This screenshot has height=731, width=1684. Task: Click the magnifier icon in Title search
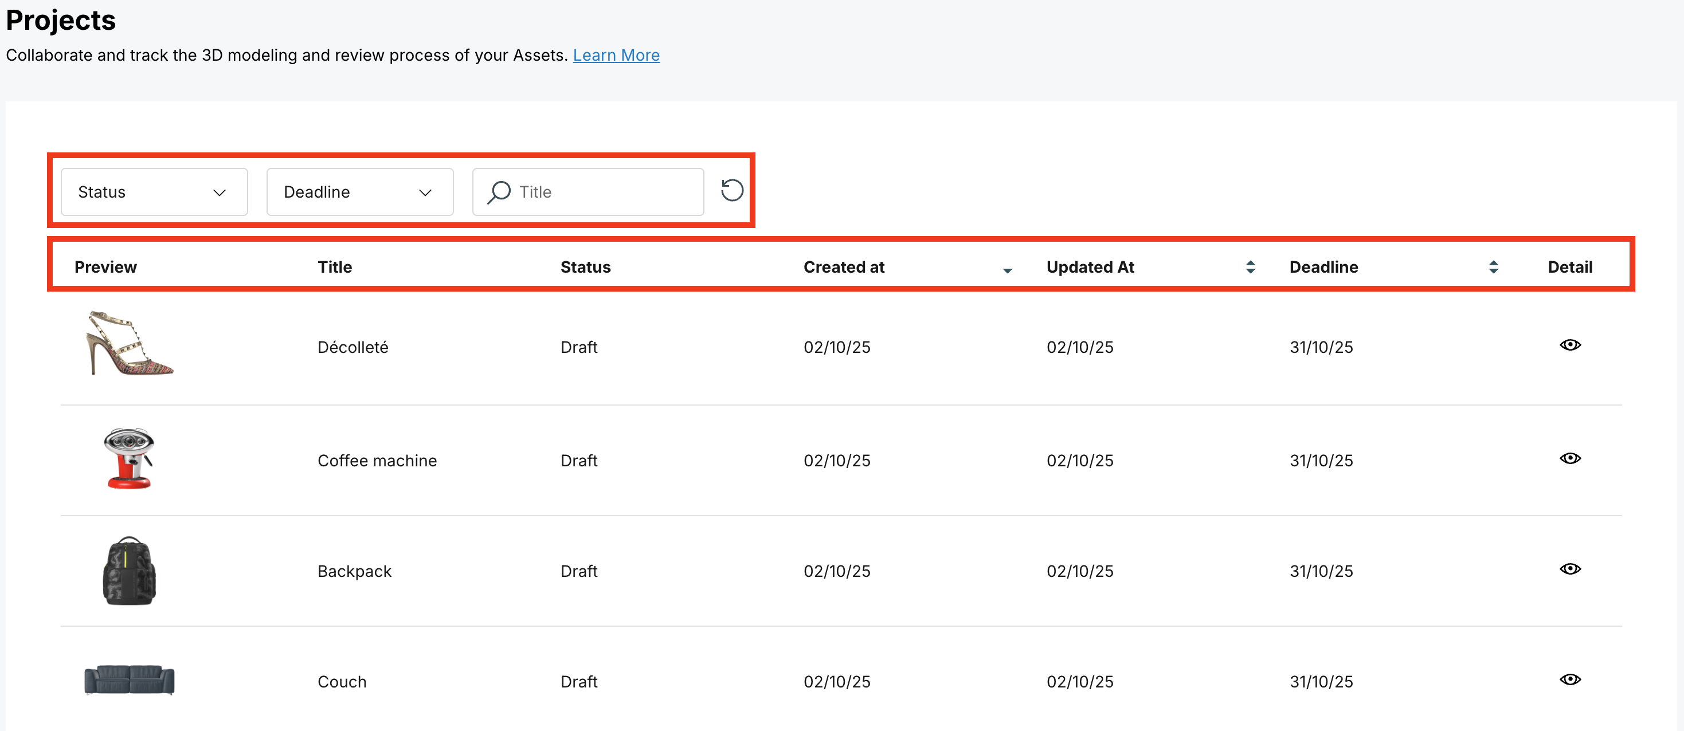499,192
